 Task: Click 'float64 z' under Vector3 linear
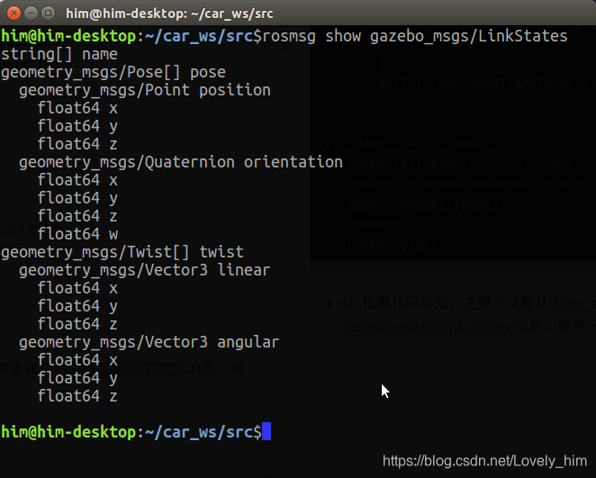[x=78, y=324]
